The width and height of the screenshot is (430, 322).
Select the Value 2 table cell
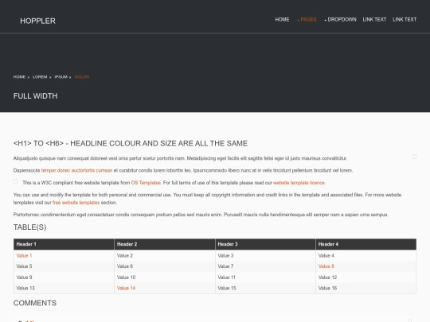click(165, 255)
